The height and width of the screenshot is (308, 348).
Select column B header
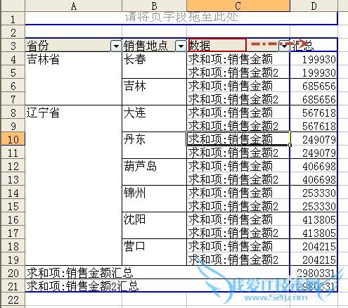[x=154, y=6]
